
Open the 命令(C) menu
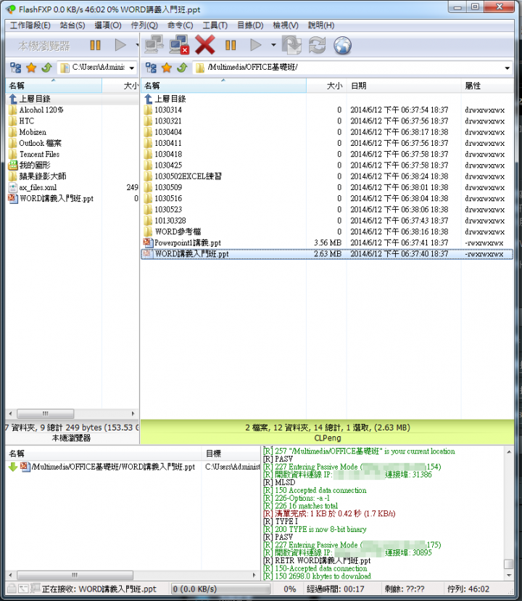point(181,25)
